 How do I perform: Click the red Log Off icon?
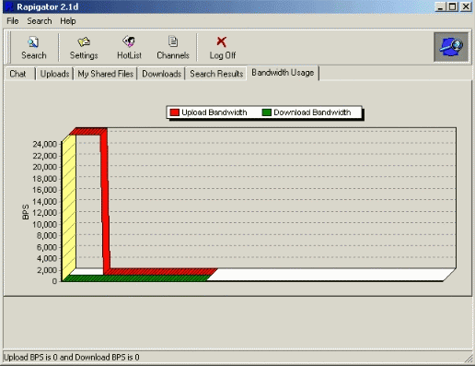222,41
